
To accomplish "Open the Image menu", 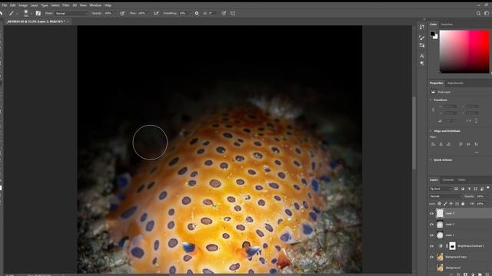I will tap(23, 5).
